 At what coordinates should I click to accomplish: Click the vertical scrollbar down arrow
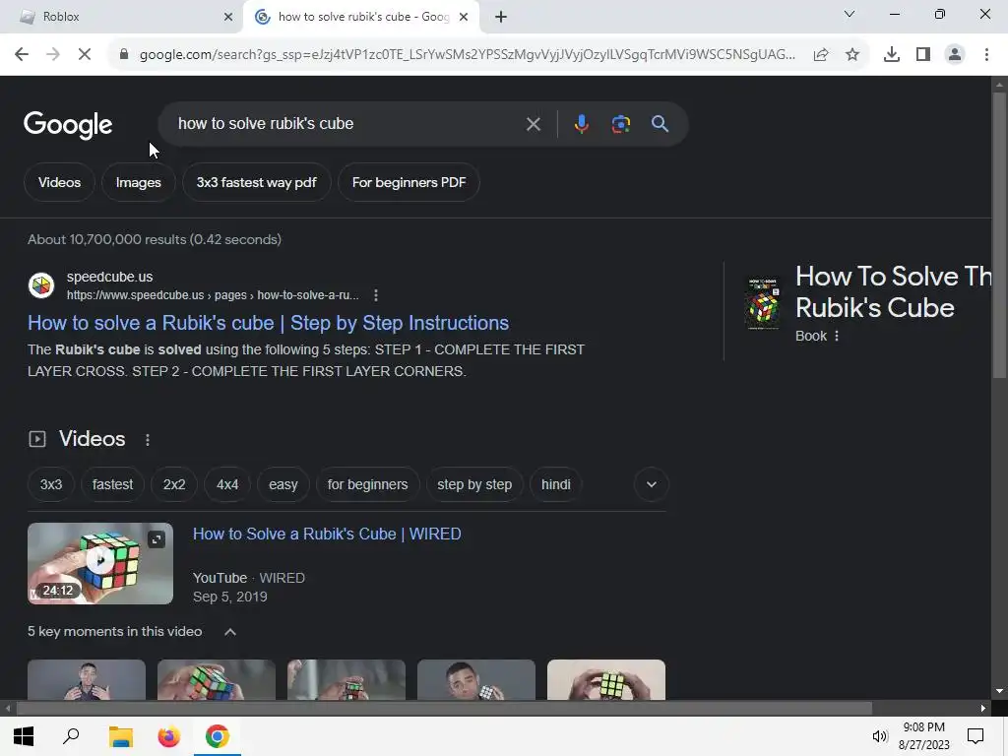(x=999, y=691)
